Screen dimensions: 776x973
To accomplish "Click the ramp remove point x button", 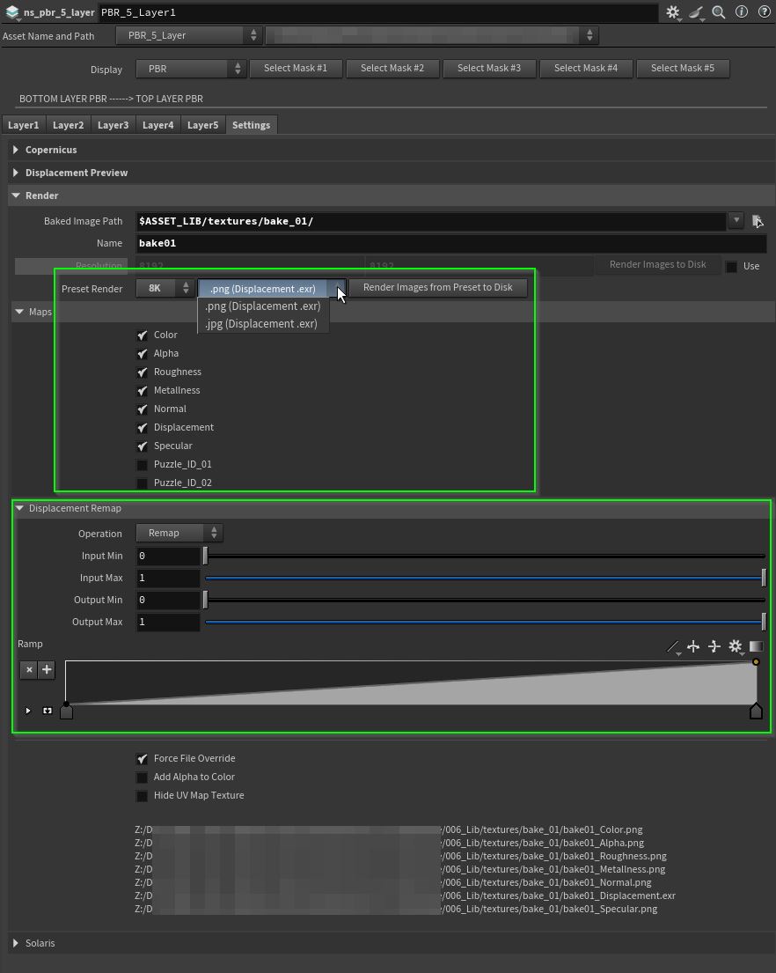I will [29, 670].
